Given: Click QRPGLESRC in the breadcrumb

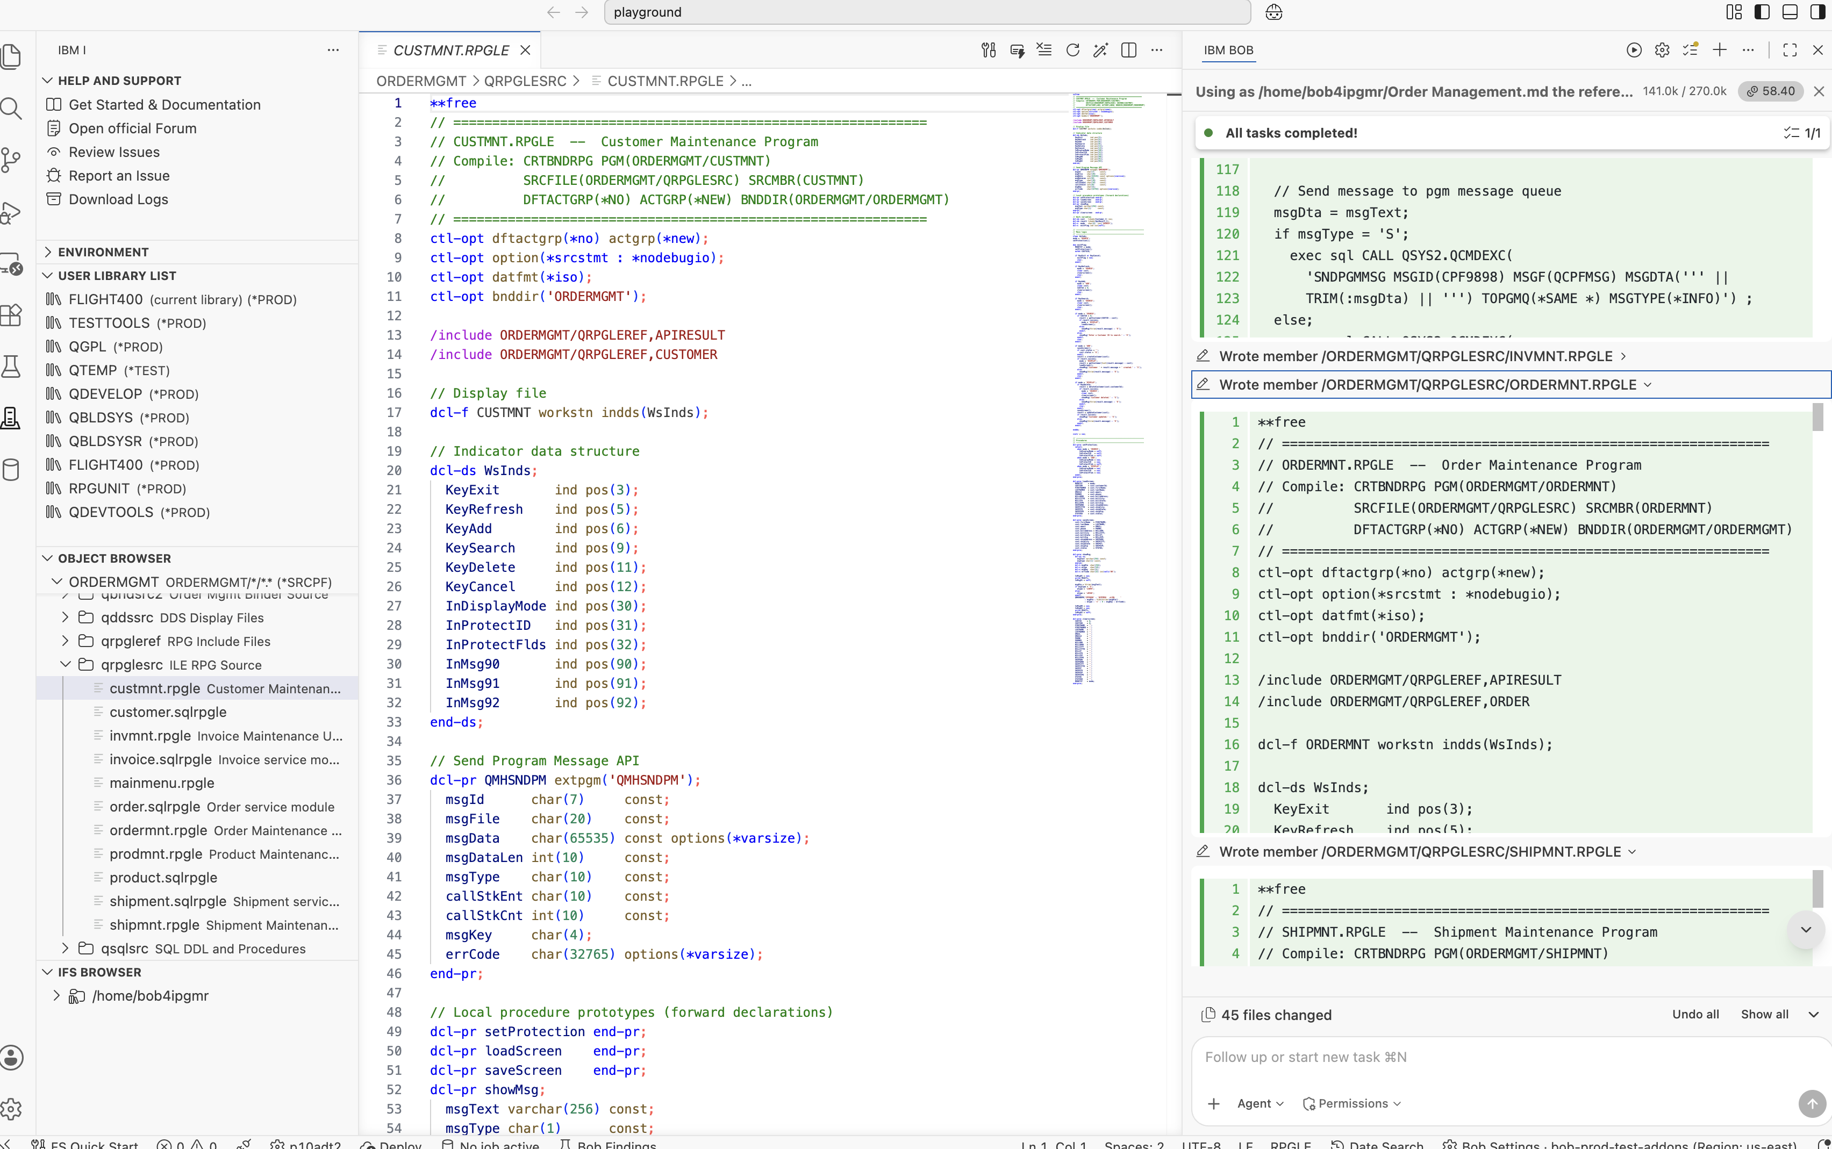Looking at the screenshot, I should tap(525, 81).
